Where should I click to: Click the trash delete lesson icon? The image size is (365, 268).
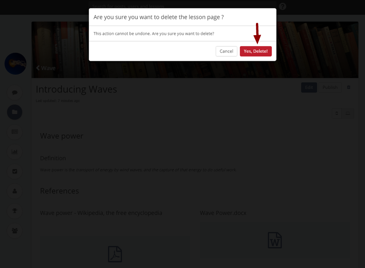pos(349,87)
